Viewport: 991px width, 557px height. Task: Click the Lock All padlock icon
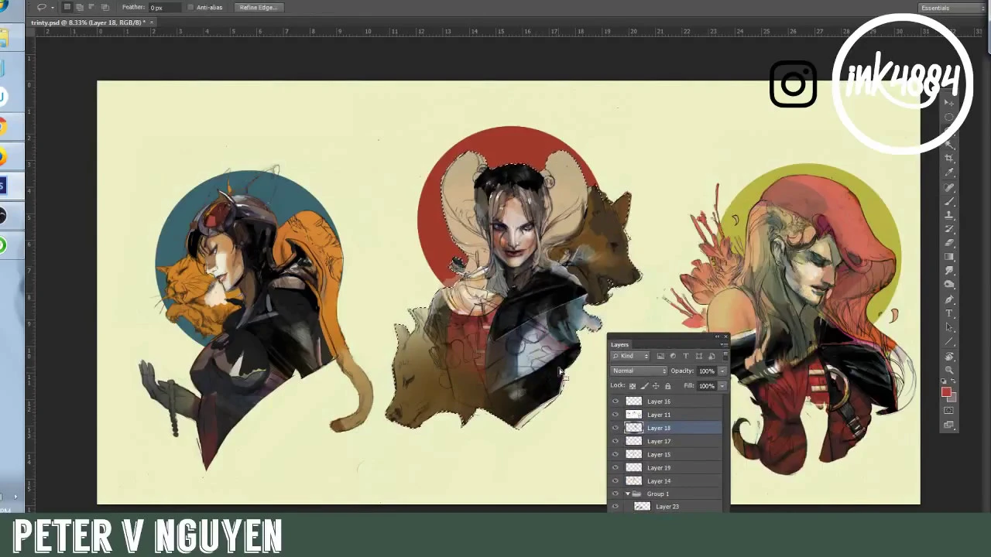click(x=667, y=386)
